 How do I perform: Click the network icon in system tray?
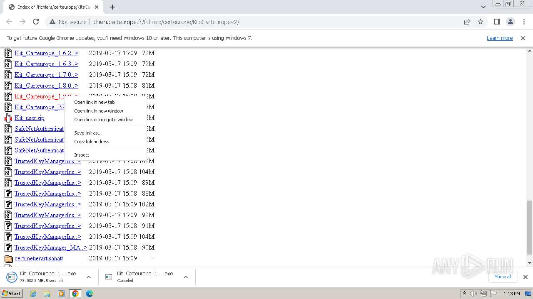[x=483, y=294]
